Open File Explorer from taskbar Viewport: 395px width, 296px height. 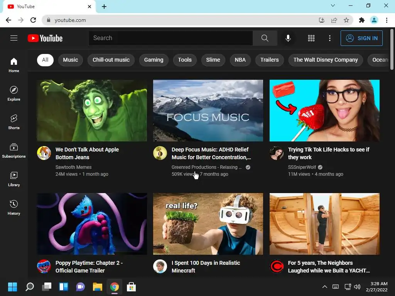[98, 287]
